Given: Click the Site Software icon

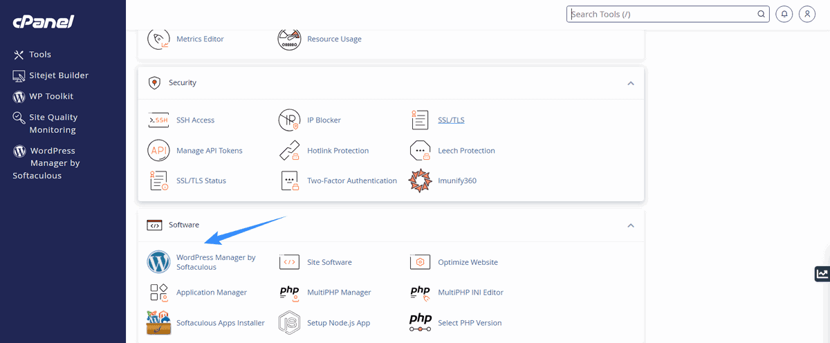Looking at the screenshot, I should [x=289, y=262].
